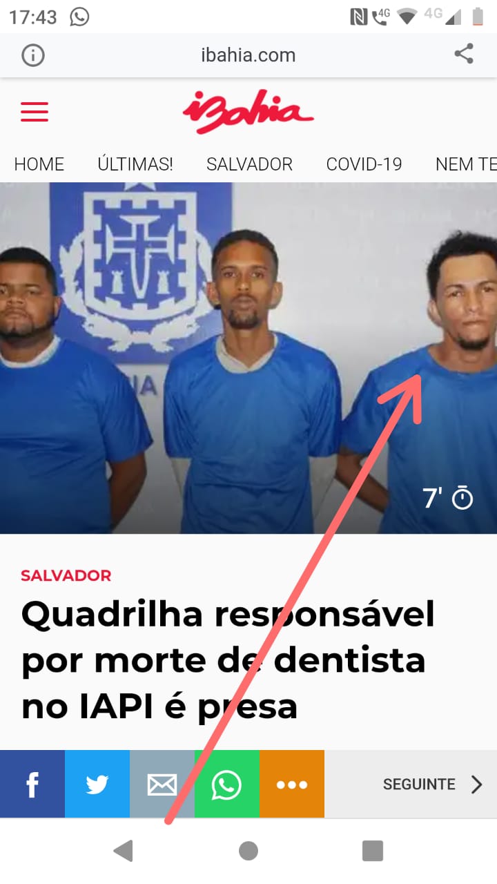This screenshot has width=497, height=884.
Task: Open the COVID-19 section
Action: [364, 164]
